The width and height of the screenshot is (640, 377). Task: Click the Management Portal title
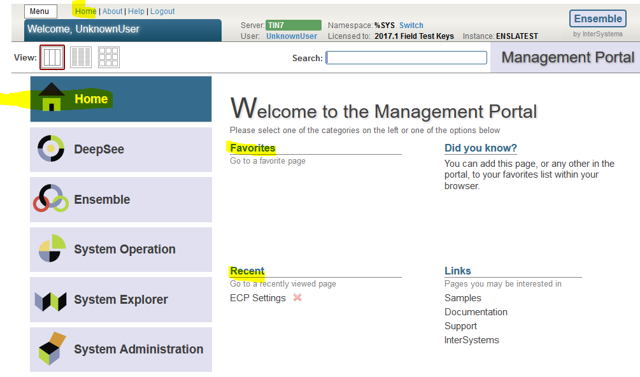tap(568, 57)
